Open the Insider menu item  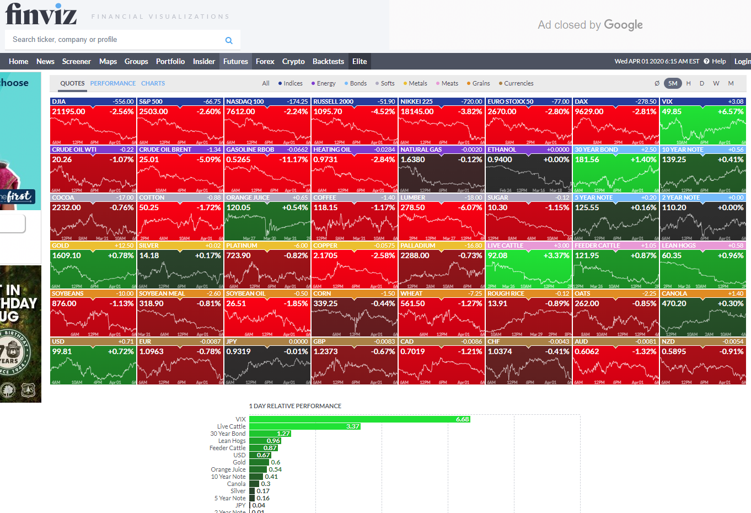[x=204, y=61]
